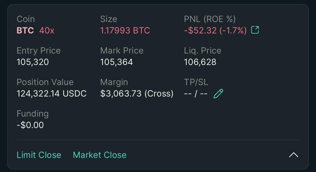Image resolution: width=316 pixels, height=172 pixels.
Task: Edit TP/SL with the pencil icon
Action: (x=218, y=93)
